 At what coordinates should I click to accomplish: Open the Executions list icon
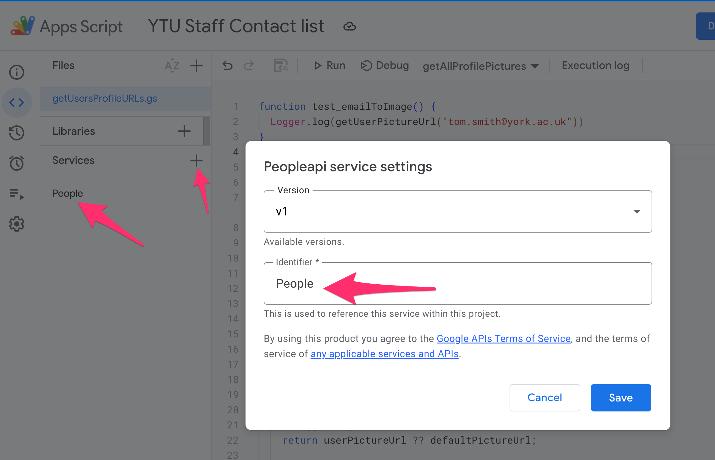pos(16,194)
